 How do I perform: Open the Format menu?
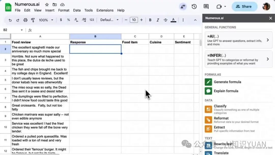64,10
